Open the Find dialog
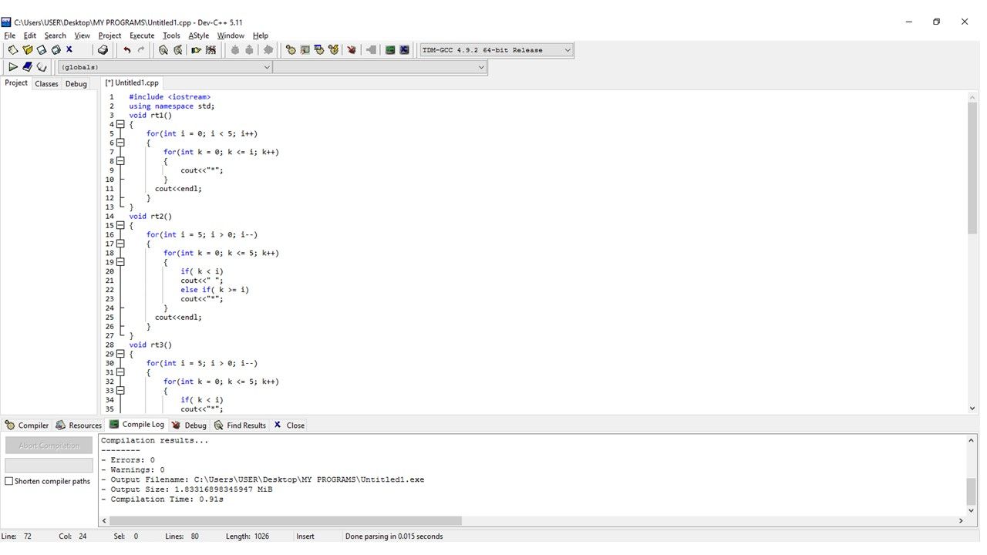987x555 pixels. tap(163, 49)
